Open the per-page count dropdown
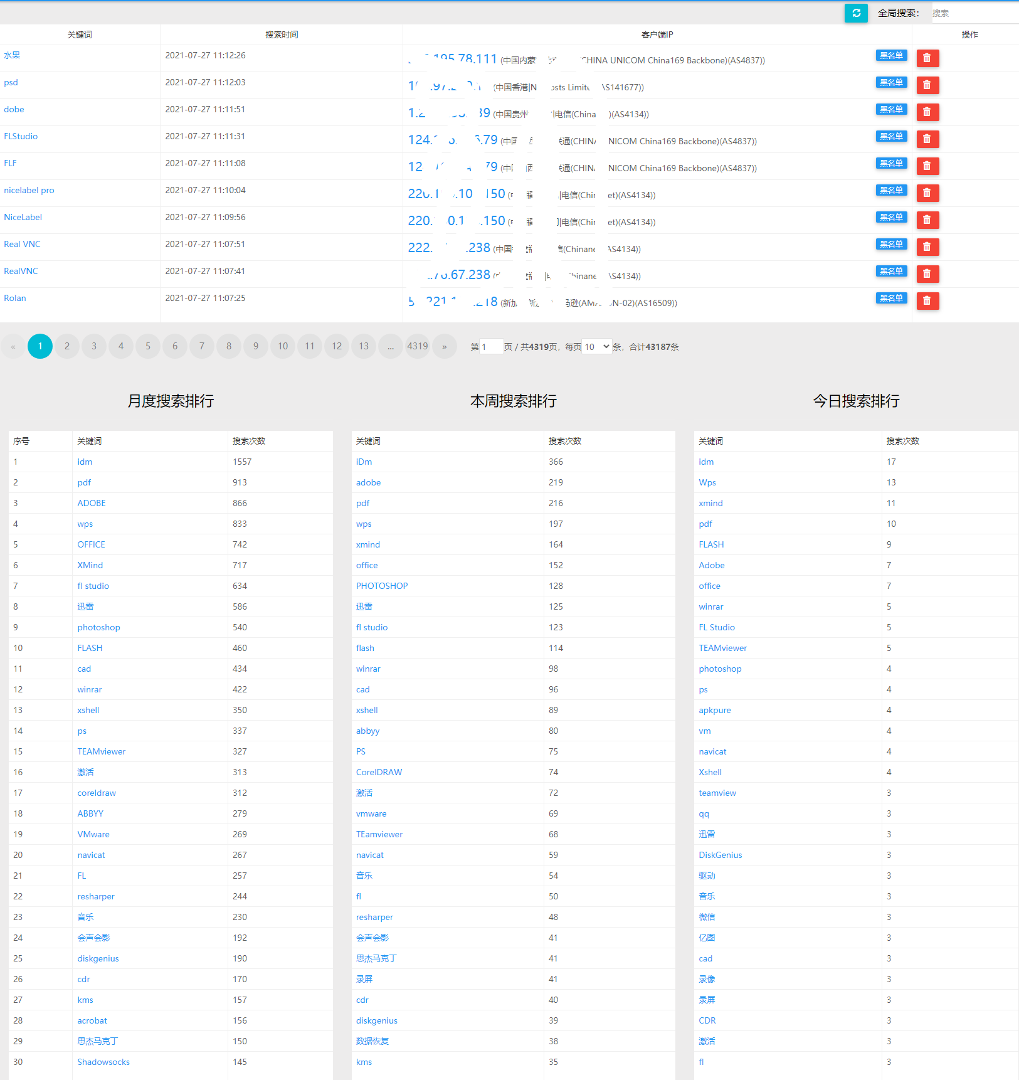 point(596,347)
